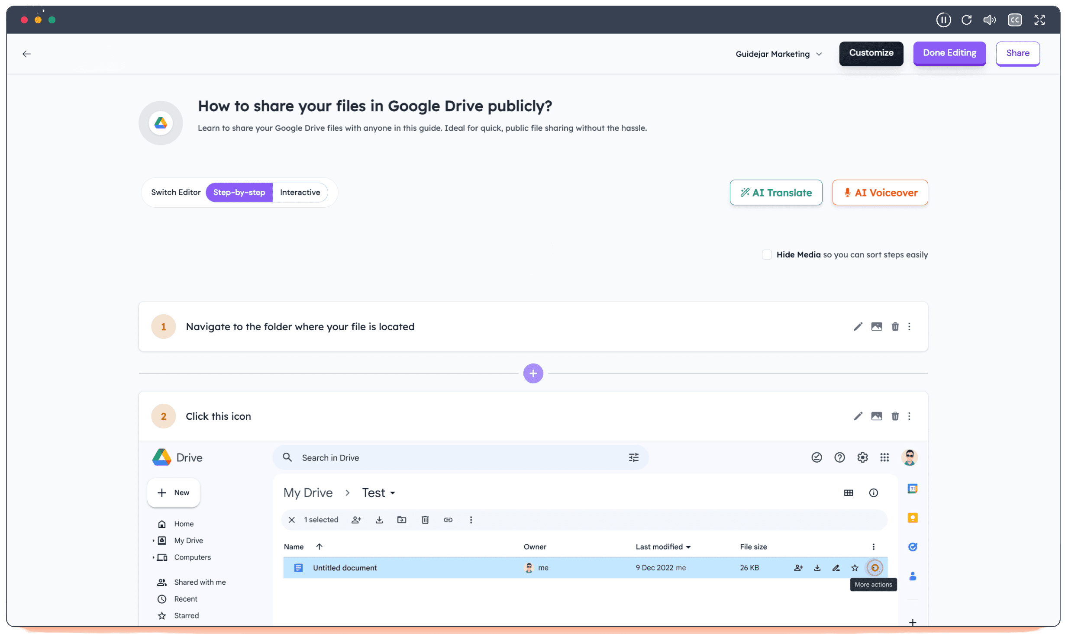Toggle closed captions with the CC control

pyautogui.click(x=1015, y=19)
